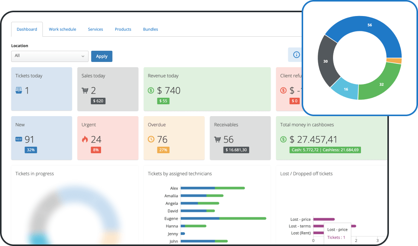The height and width of the screenshot is (246, 418).
Task: Click the 32% progress badge on New card
Action: click(30, 150)
